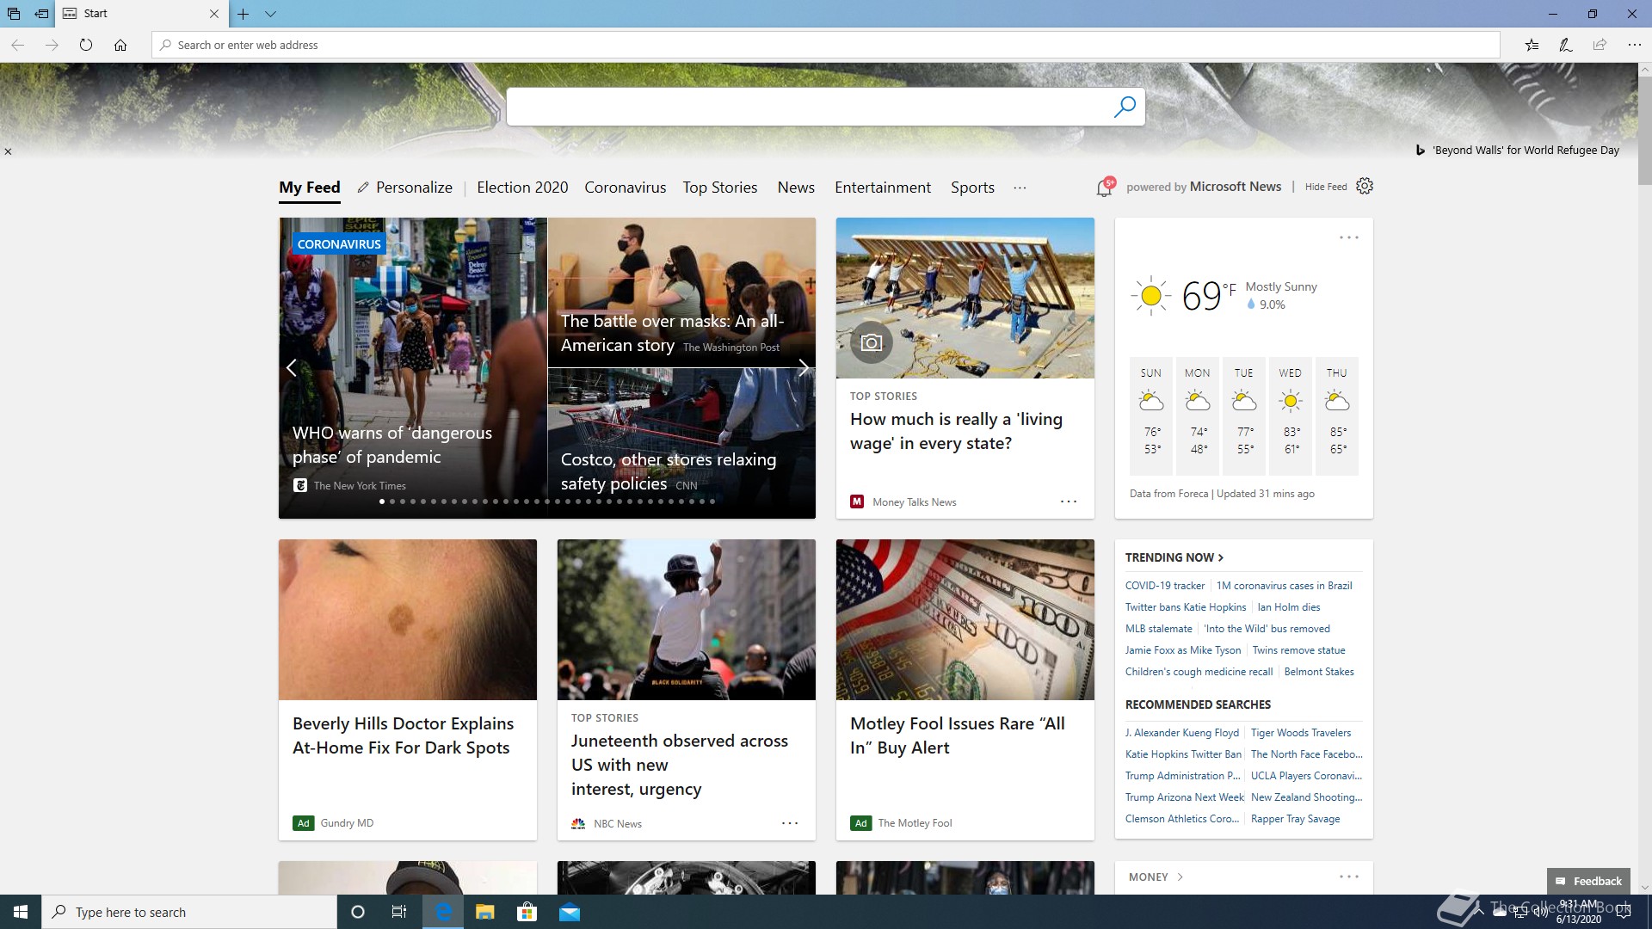Open options dots on Money Talks News card
Image resolution: width=1652 pixels, height=929 pixels.
(x=1069, y=501)
